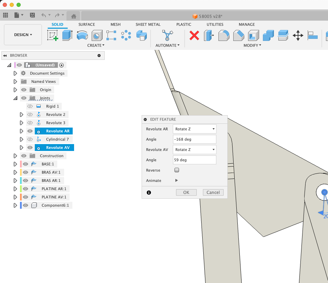Open Document Settings gear icon
Viewport: 328px width, 283px height.
(23, 73)
